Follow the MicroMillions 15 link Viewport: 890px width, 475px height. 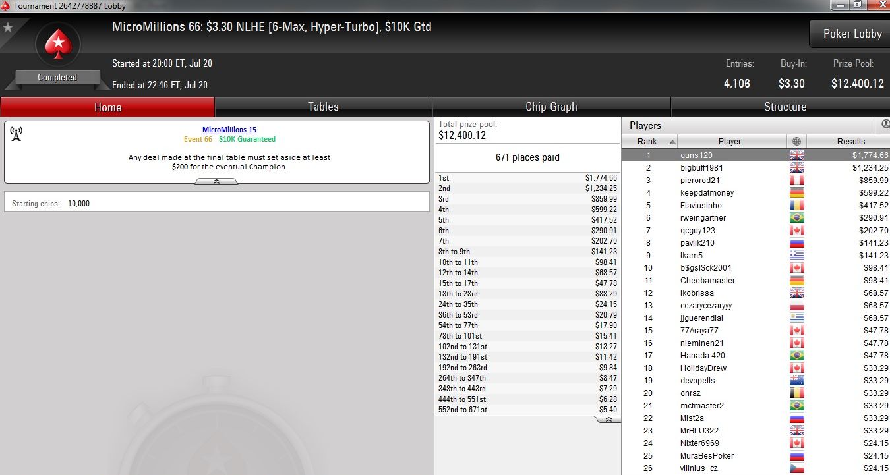[229, 130]
